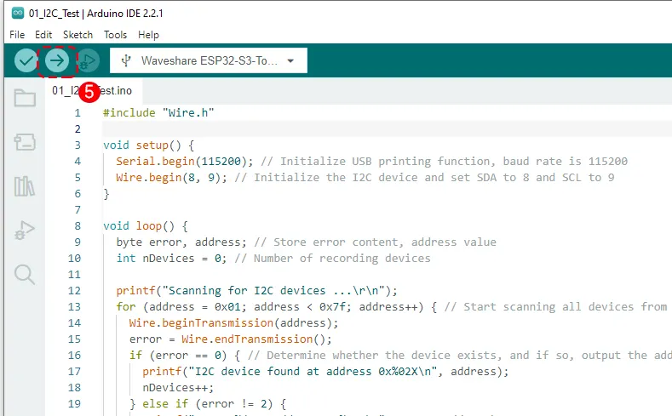Image resolution: width=672 pixels, height=416 pixels.
Task: Open the Library Manager sidebar
Action: click(25, 186)
